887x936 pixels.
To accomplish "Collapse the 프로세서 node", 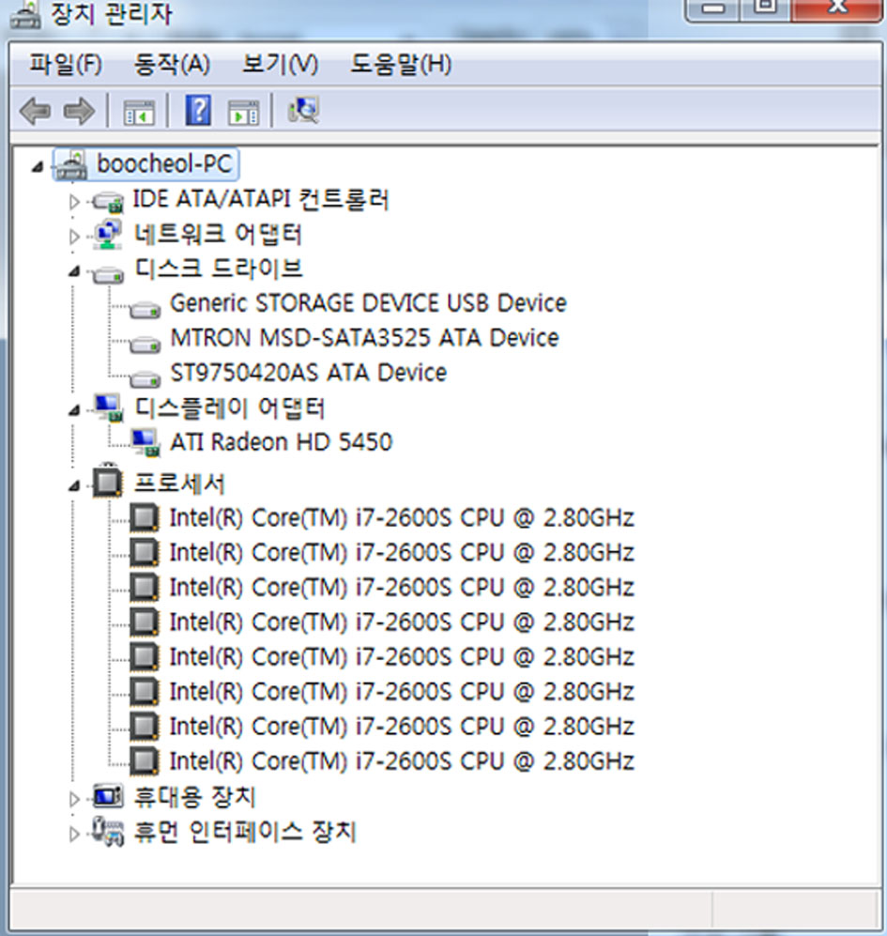I will click(74, 486).
